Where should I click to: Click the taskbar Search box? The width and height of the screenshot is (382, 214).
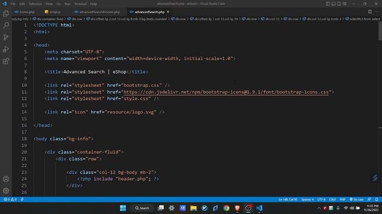pos(142,208)
